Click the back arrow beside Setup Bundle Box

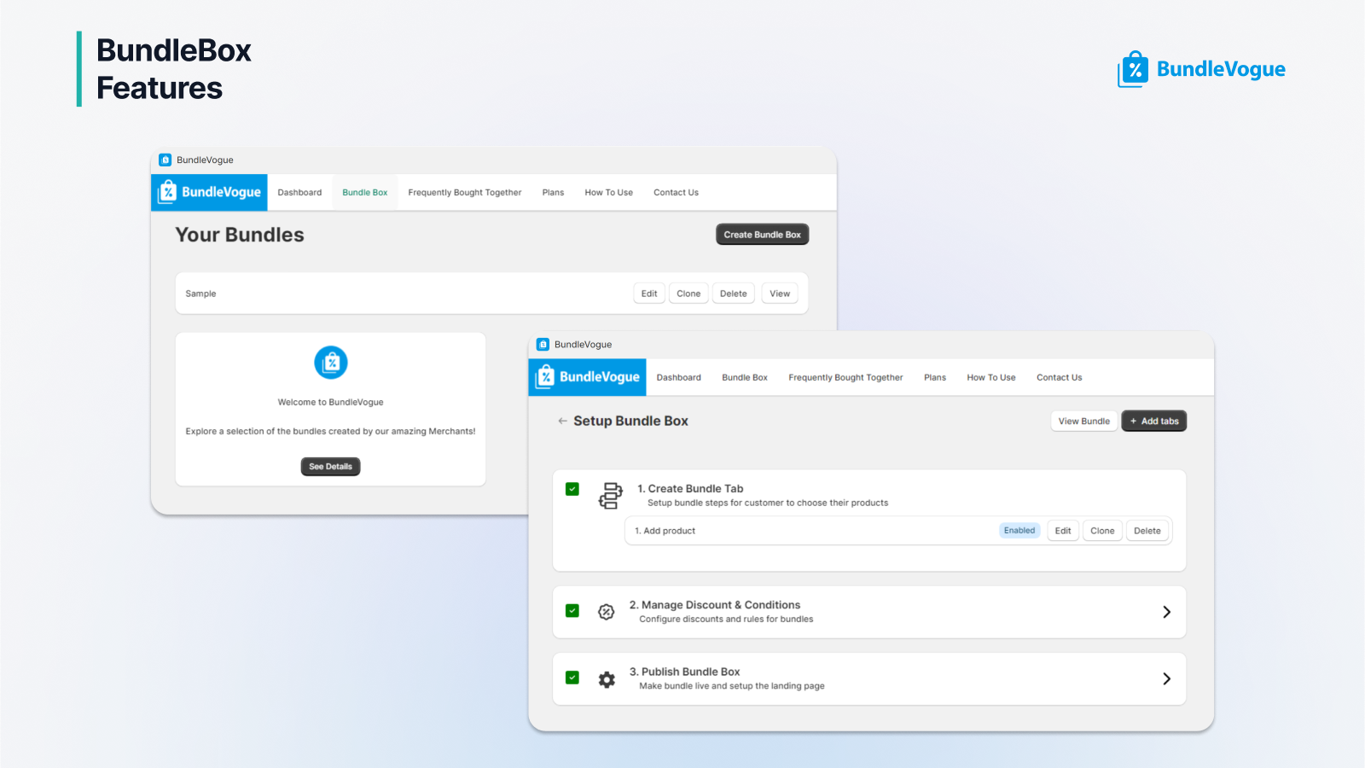coord(562,421)
